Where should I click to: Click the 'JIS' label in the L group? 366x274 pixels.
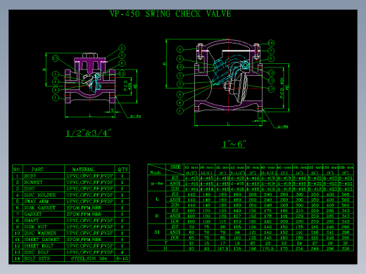[x=175, y=194]
